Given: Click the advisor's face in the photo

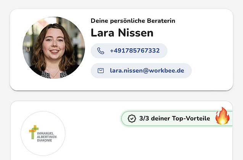Looking at the screenshot, I should click(x=53, y=41).
